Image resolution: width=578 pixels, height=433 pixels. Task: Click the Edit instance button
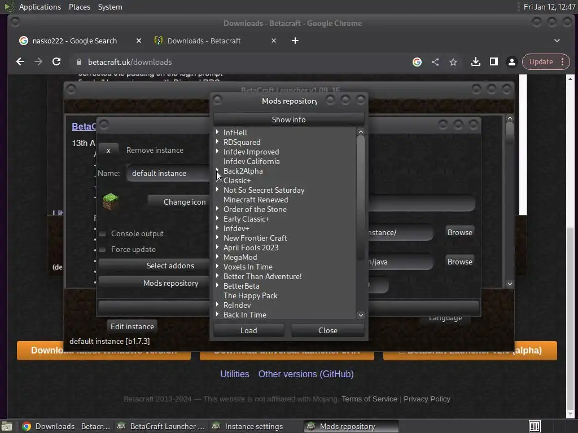132,326
